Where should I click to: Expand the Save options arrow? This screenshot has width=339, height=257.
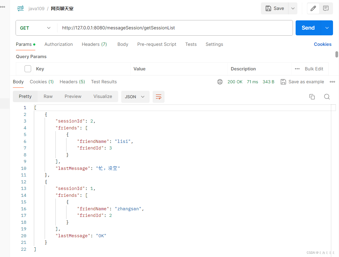click(293, 8)
